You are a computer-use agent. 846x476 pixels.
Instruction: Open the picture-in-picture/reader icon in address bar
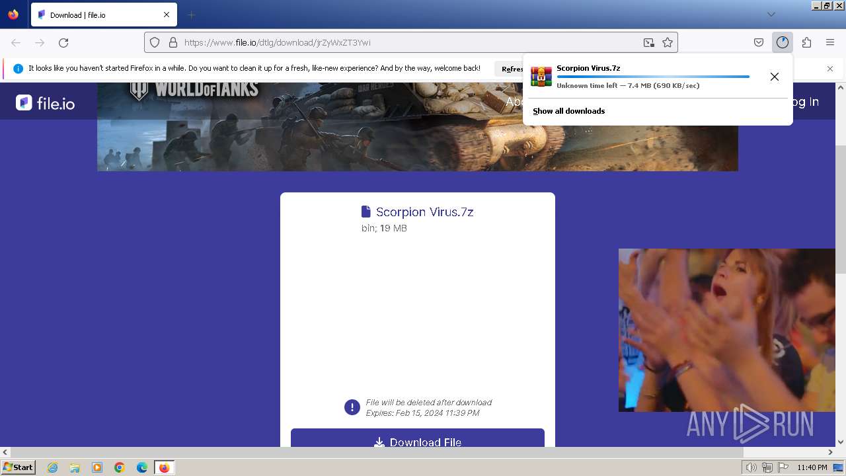649,42
